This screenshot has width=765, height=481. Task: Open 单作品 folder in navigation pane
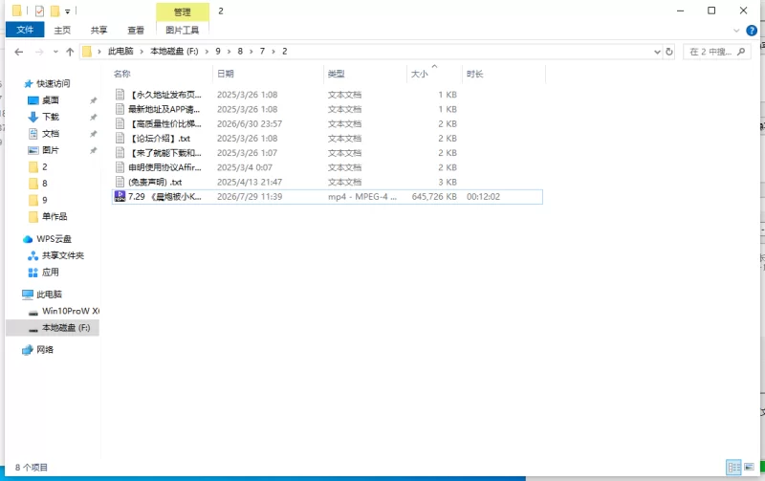pyautogui.click(x=55, y=217)
